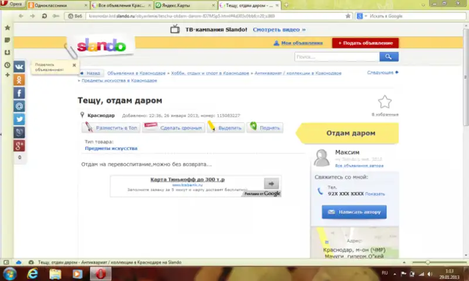Share the ad on VKontakte
The image size is (469, 281).
(x=19, y=67)
